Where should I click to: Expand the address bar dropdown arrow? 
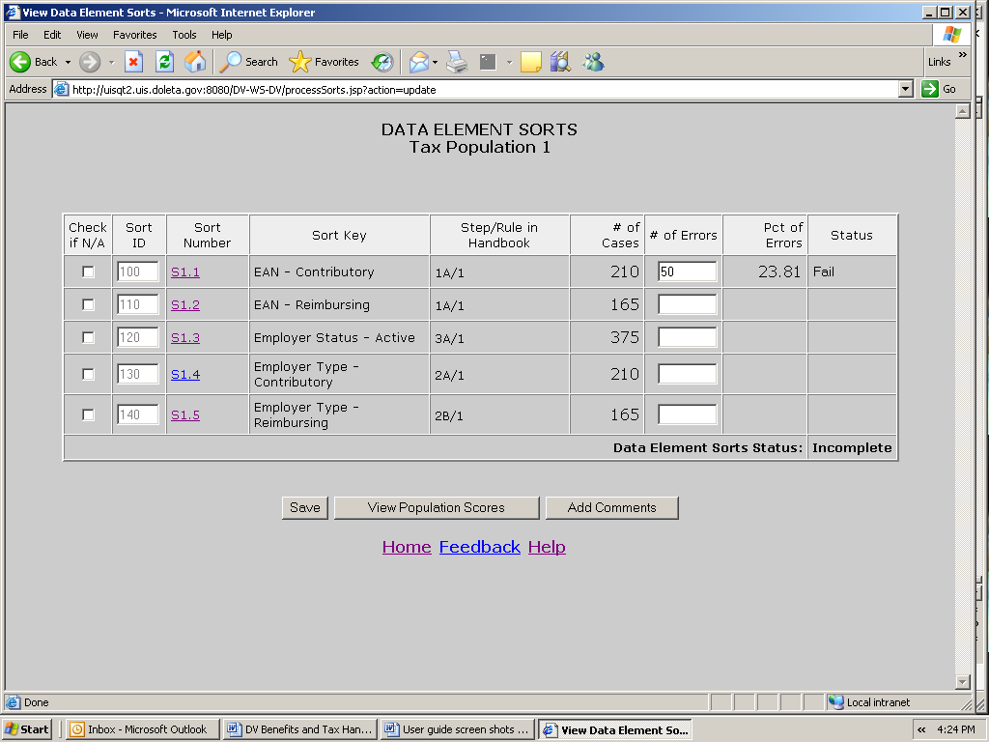[905, 89]
